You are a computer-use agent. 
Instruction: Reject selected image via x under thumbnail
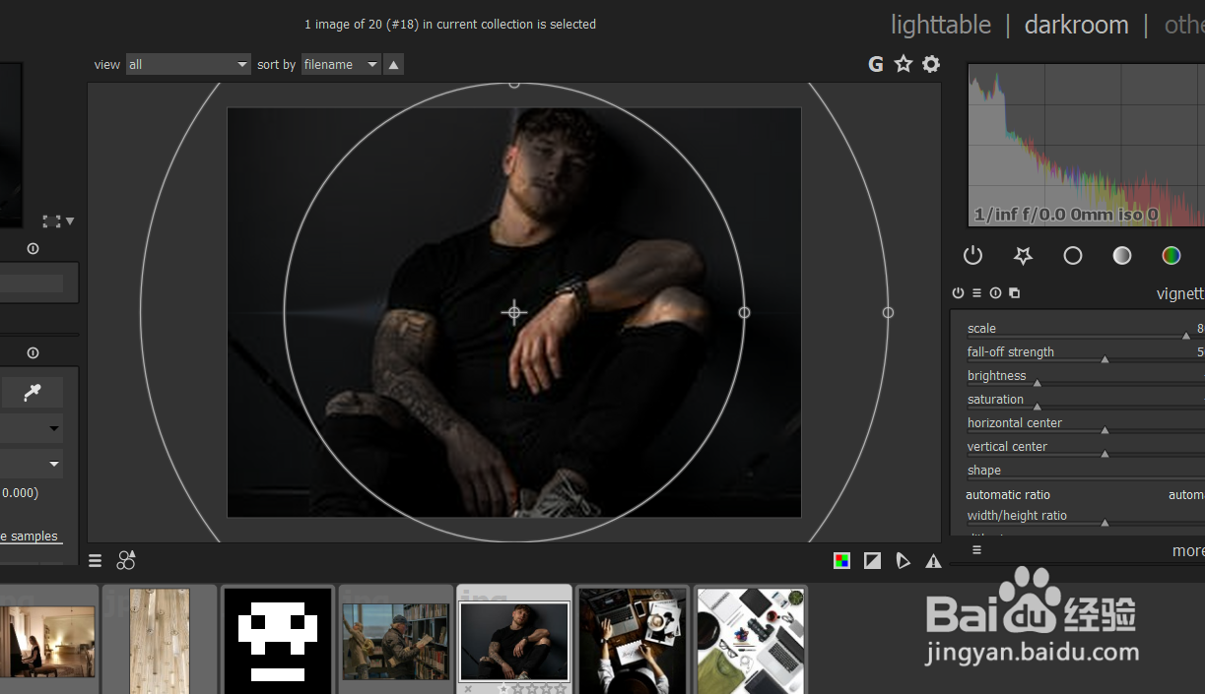click(x=468, y=689)
